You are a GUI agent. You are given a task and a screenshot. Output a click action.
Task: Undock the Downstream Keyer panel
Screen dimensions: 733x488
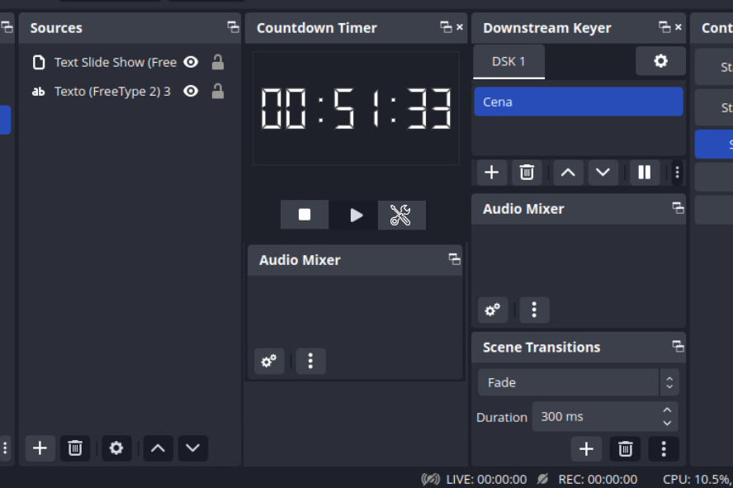(x=664, y=27)
